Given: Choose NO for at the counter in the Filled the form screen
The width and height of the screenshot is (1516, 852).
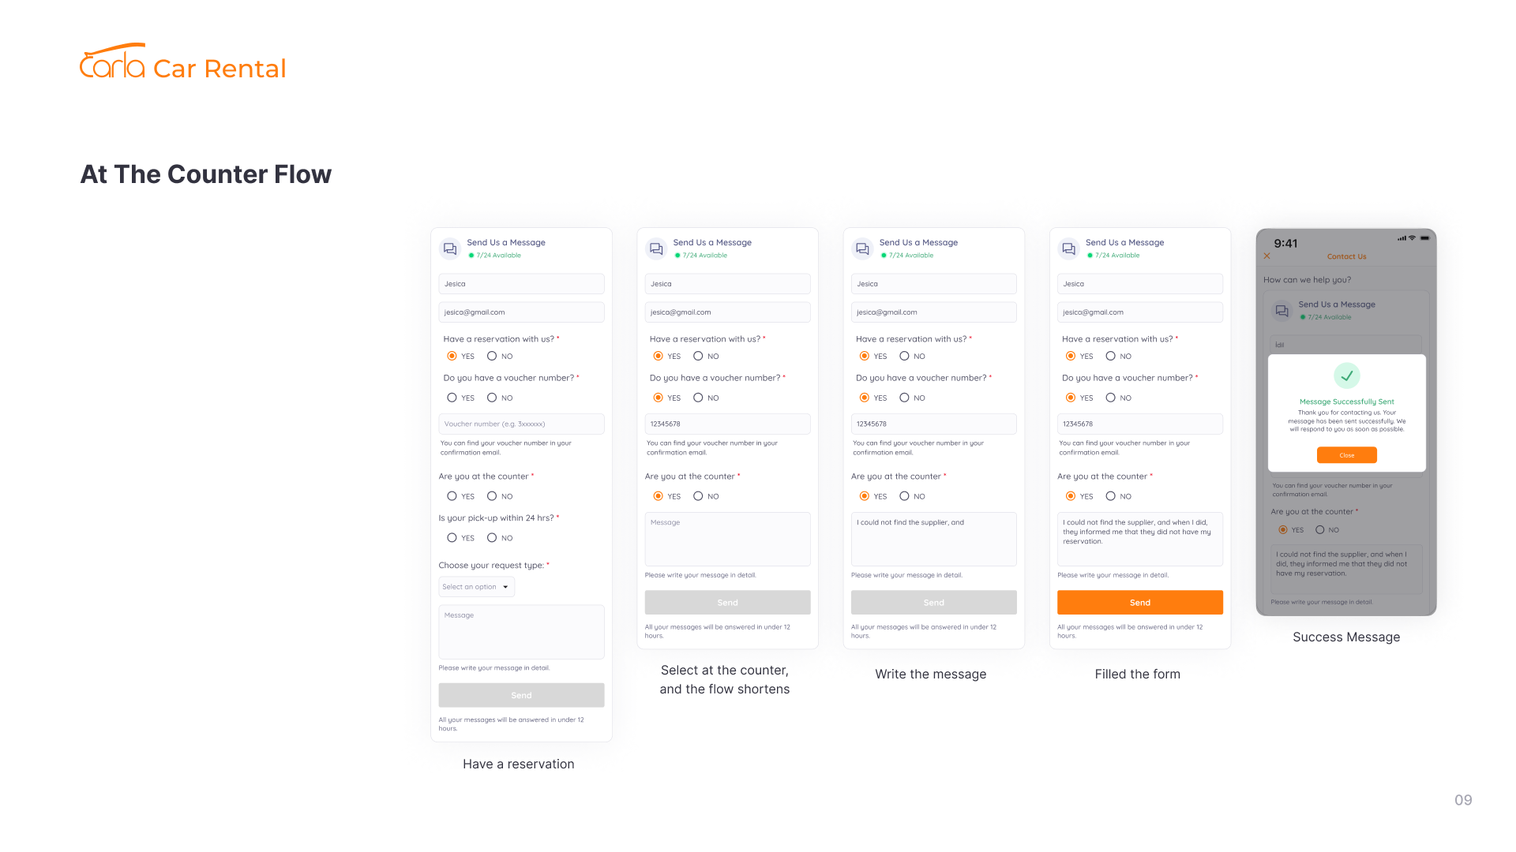Looking at the screenshot, I should pos(1110,496).
